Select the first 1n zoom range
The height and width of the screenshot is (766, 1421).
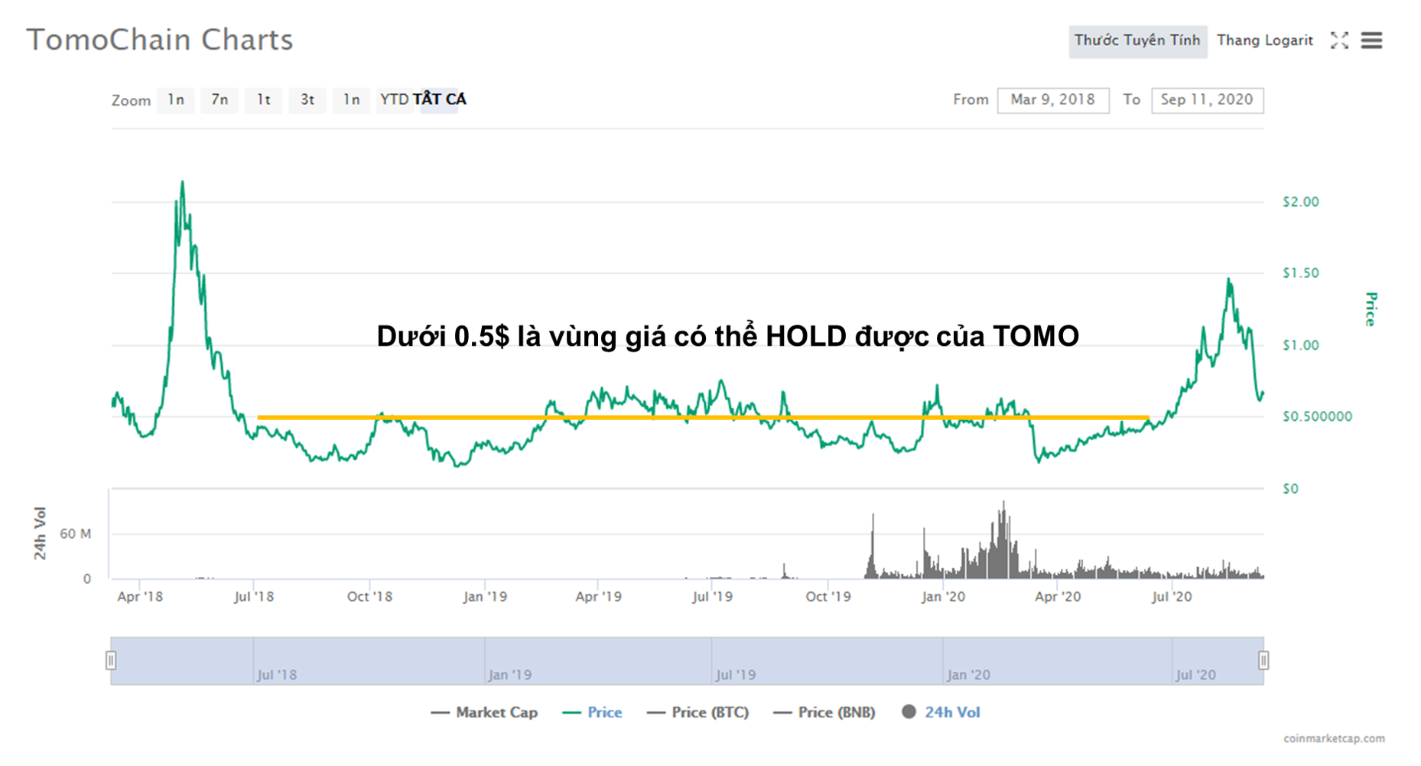coord(176,99)
